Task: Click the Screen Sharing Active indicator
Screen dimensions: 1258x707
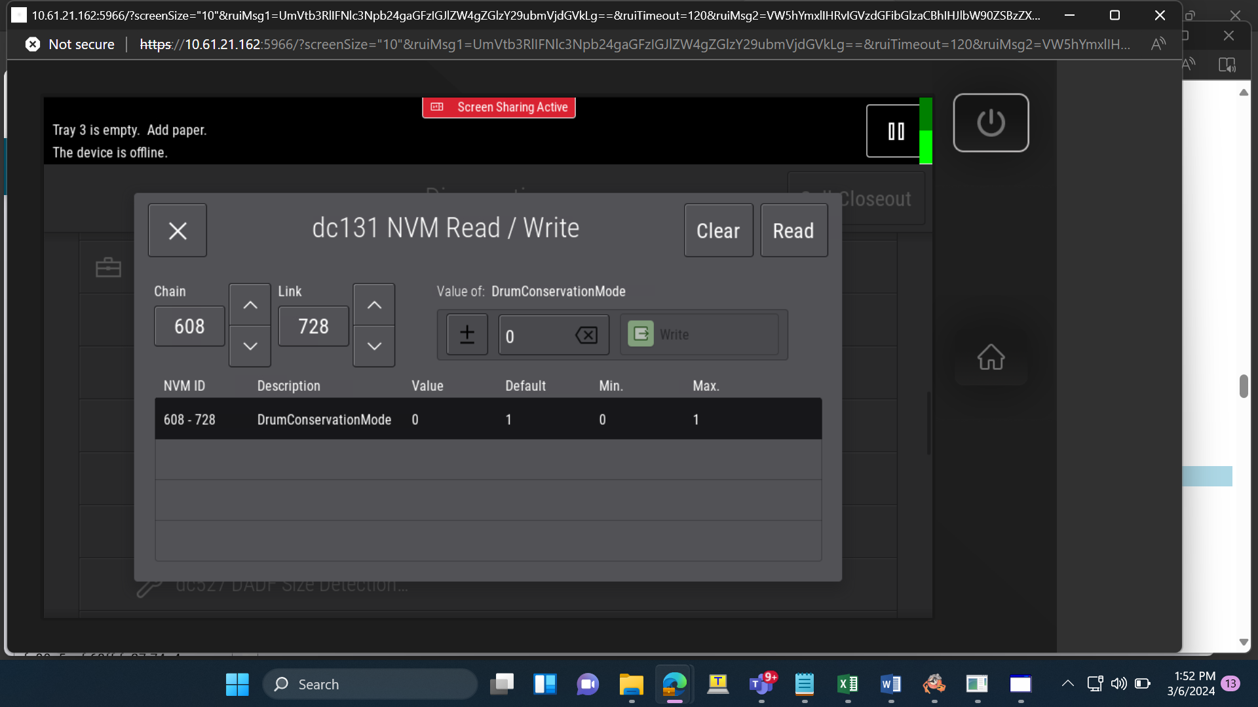Action: tap(499, 107)
